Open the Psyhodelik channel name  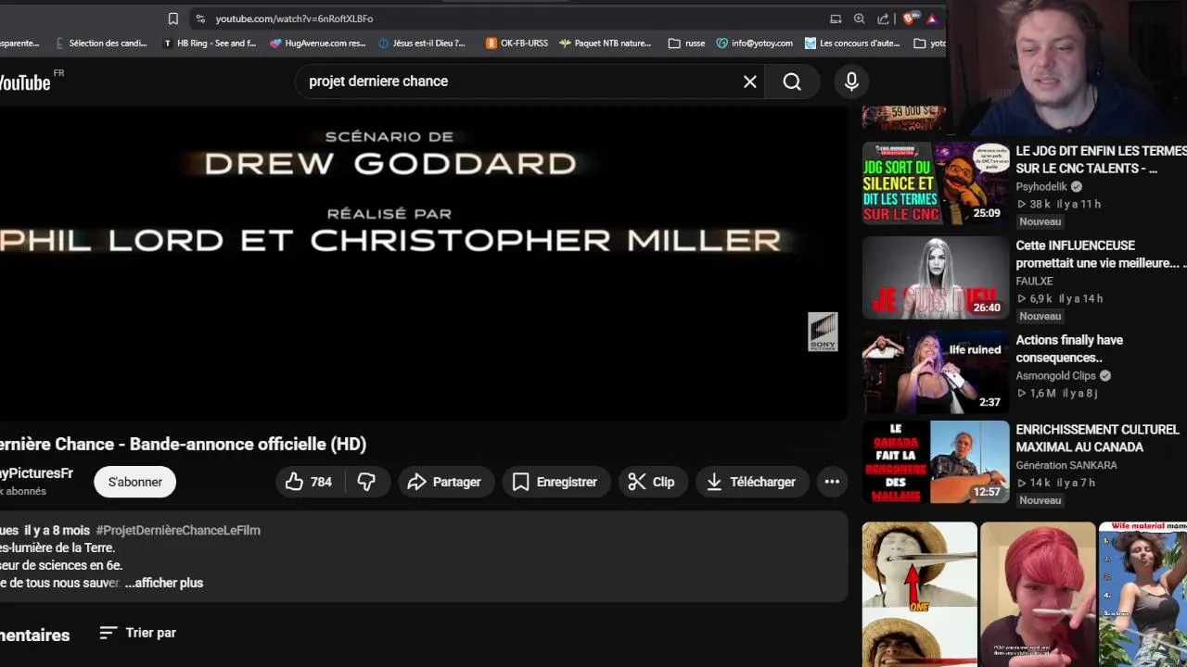click(x=1041, y=186)
